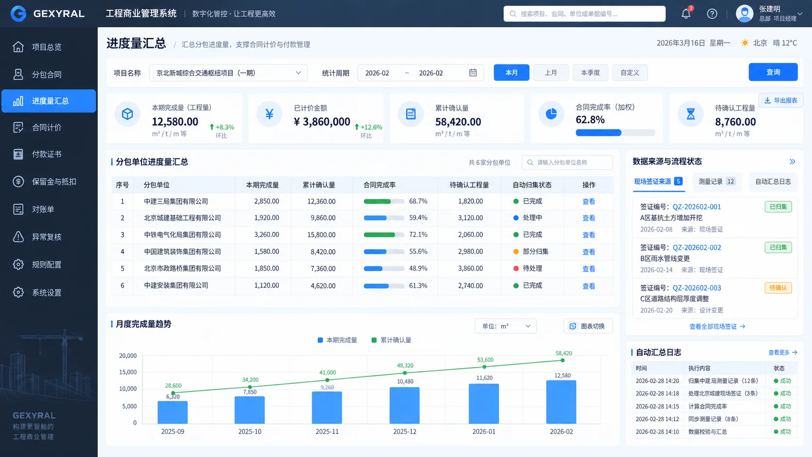Open the 查看更多 link in 自动汇总日志
This screenshot has height=457, width=812.
point(783,353)
